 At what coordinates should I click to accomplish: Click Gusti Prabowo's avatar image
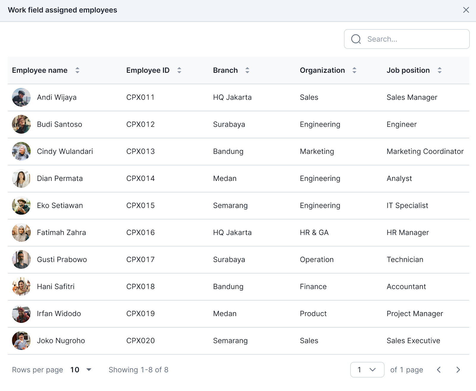(21, 260)
